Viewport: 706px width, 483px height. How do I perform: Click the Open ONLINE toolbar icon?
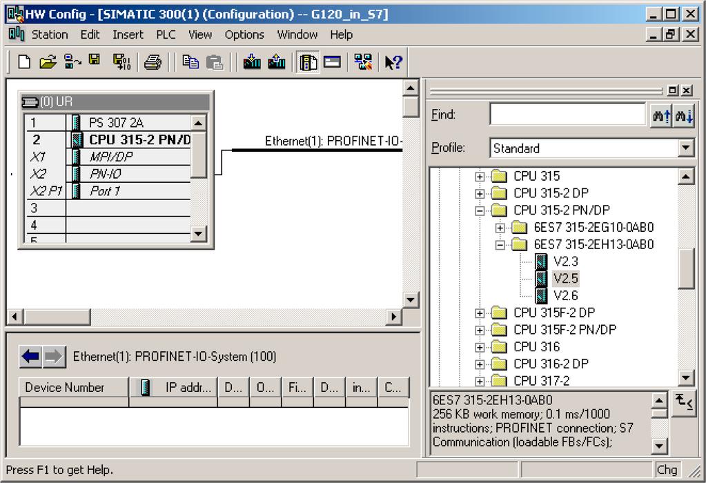72,61
